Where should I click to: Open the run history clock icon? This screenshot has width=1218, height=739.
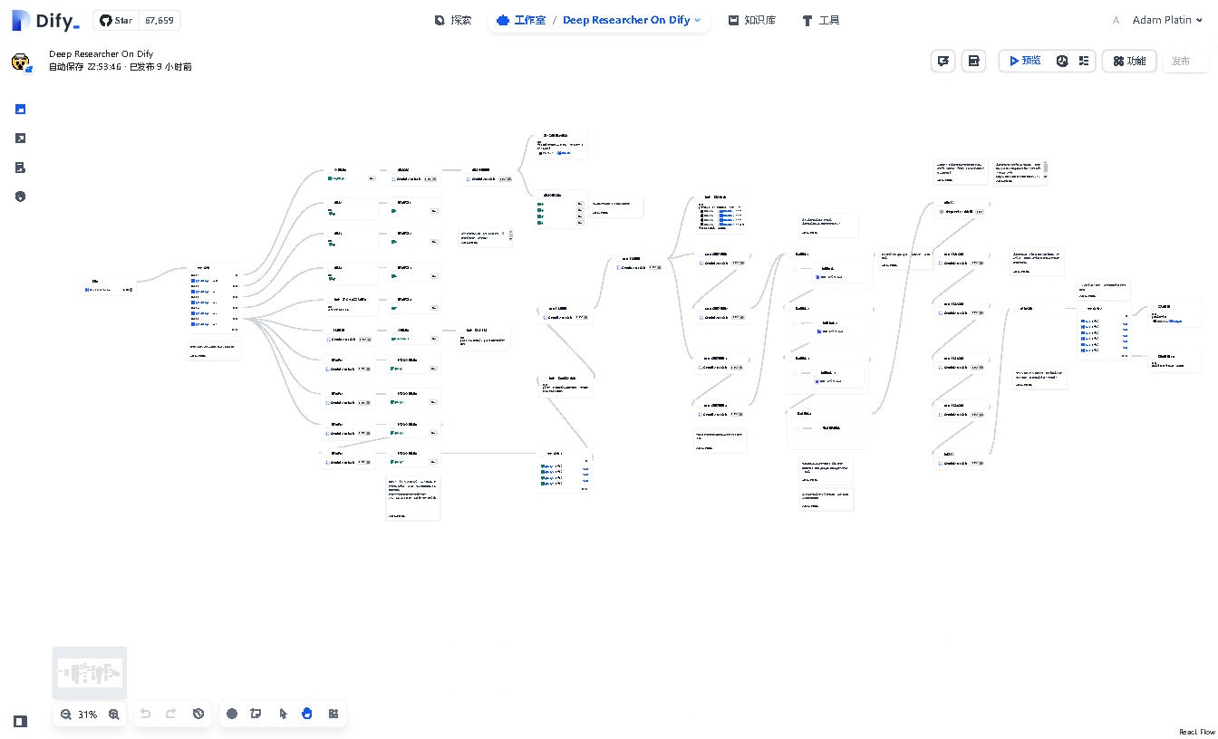pos(1062,61)
